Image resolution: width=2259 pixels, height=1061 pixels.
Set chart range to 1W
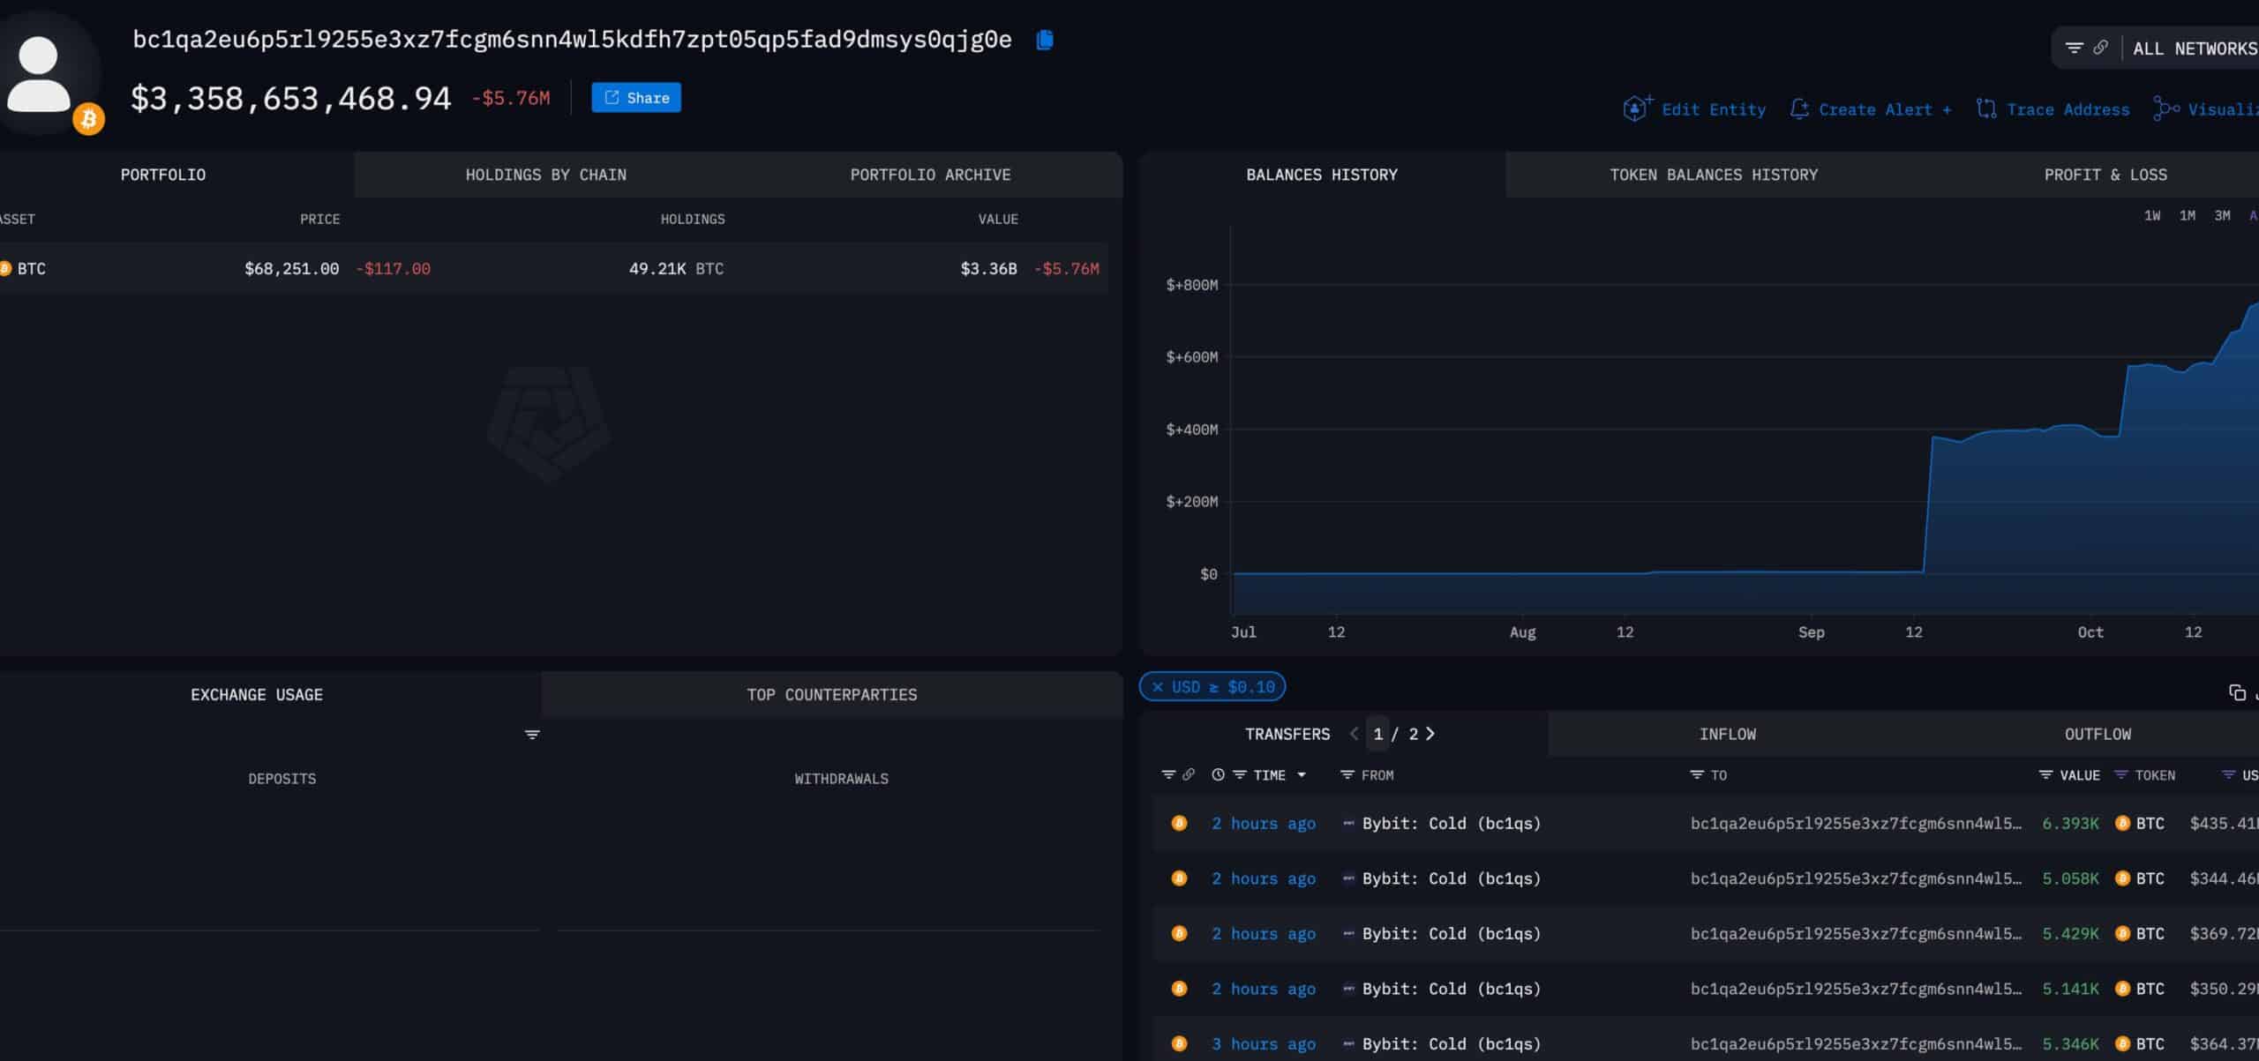2152,215
